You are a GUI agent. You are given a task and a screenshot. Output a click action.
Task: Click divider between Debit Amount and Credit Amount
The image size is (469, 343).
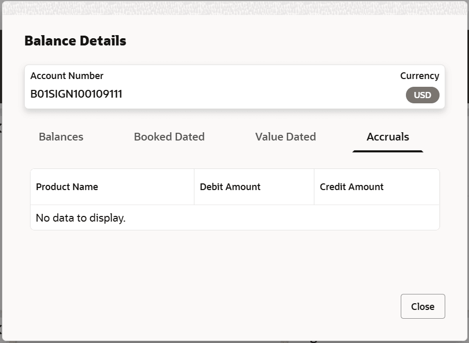click(314, 187)
